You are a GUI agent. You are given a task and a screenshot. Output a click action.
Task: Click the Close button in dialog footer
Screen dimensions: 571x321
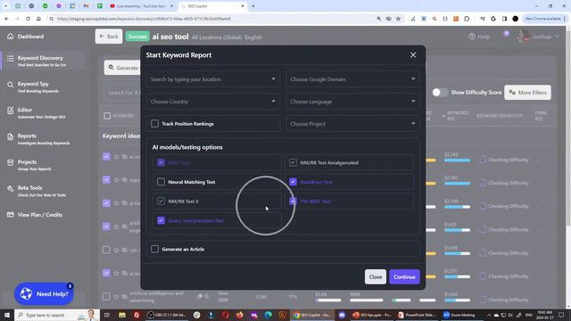(376, 277)
